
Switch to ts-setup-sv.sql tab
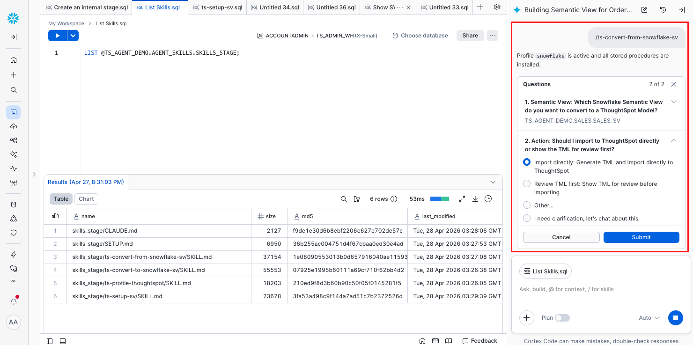(x=217, y=7)
